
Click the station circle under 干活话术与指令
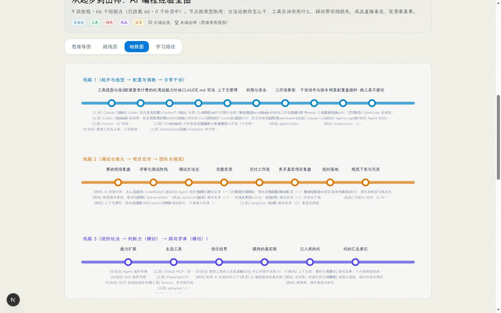coord(314,103)
